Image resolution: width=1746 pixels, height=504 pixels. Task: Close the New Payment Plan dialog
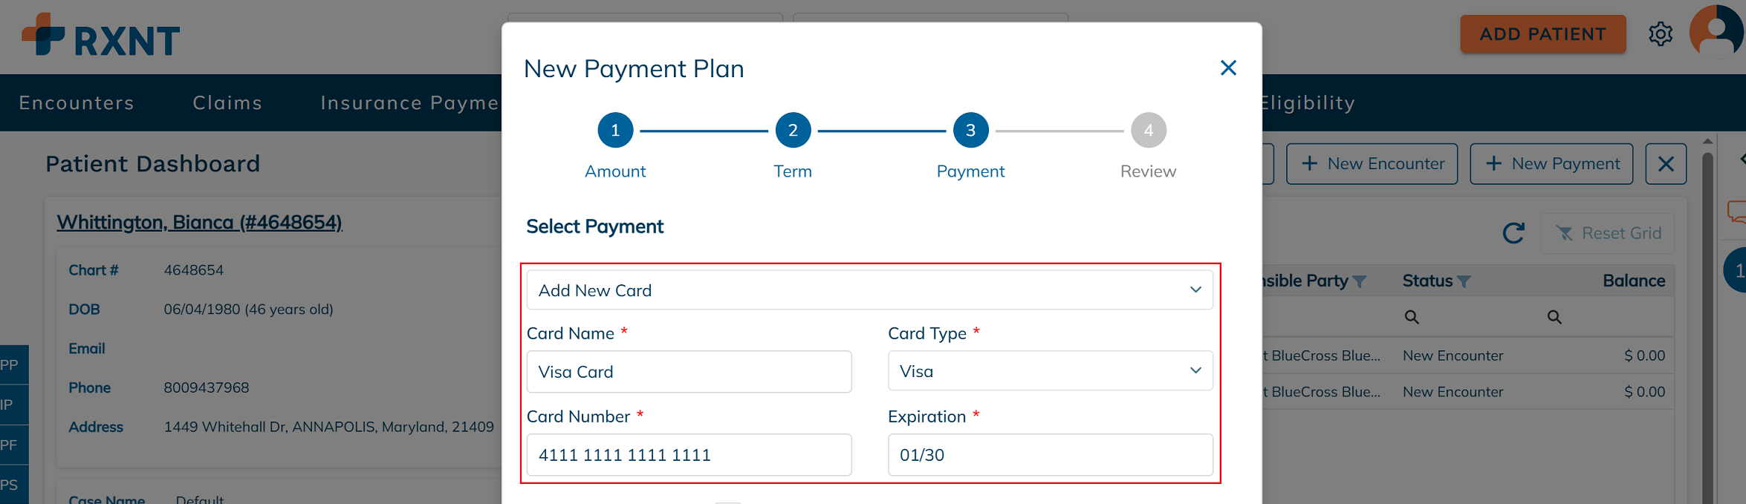(x=1228, y=68)
